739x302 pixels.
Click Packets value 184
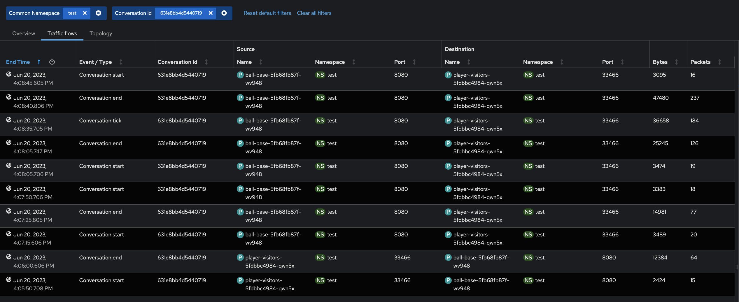[x=694, y=121]
